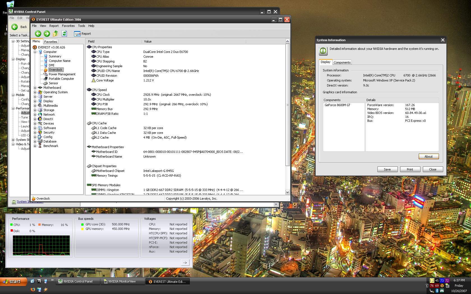The image size is (471, 294).
Task: Click the DirectX icon in the tree
Action: (x=40, y=119)
